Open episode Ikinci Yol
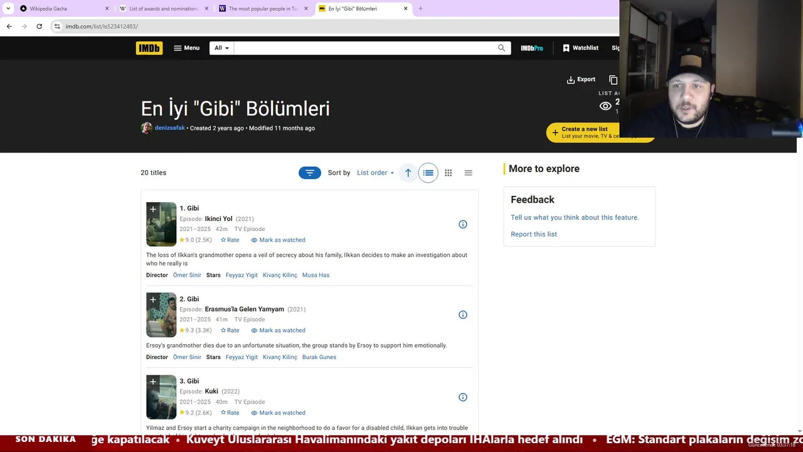Viewport: 803px width, 452px height. pyautogui.click(x=218, y=219)
